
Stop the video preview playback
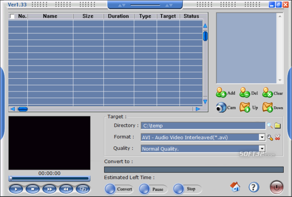[32, 189]
